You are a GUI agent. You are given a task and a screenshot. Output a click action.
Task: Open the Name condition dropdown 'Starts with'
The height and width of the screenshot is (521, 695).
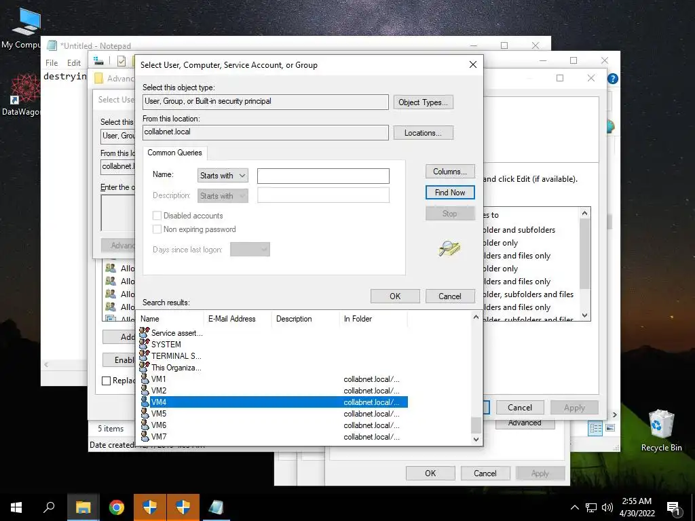(x=223, y=176)
